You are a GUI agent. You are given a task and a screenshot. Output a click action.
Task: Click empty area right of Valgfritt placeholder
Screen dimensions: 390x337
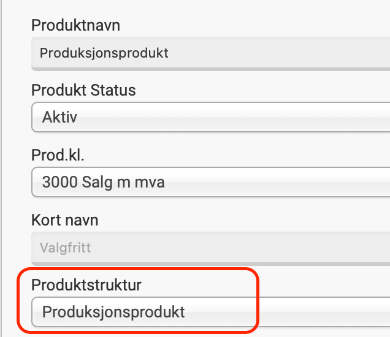276,248
